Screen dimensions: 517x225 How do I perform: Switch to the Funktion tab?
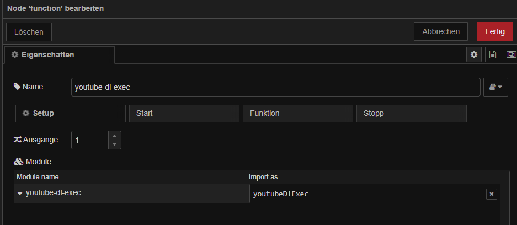coord(298,113)
